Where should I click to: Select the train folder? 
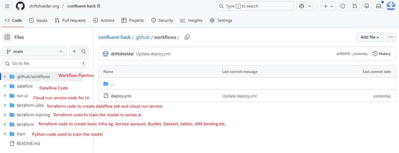pyautogui.click(x=21, y=134)
